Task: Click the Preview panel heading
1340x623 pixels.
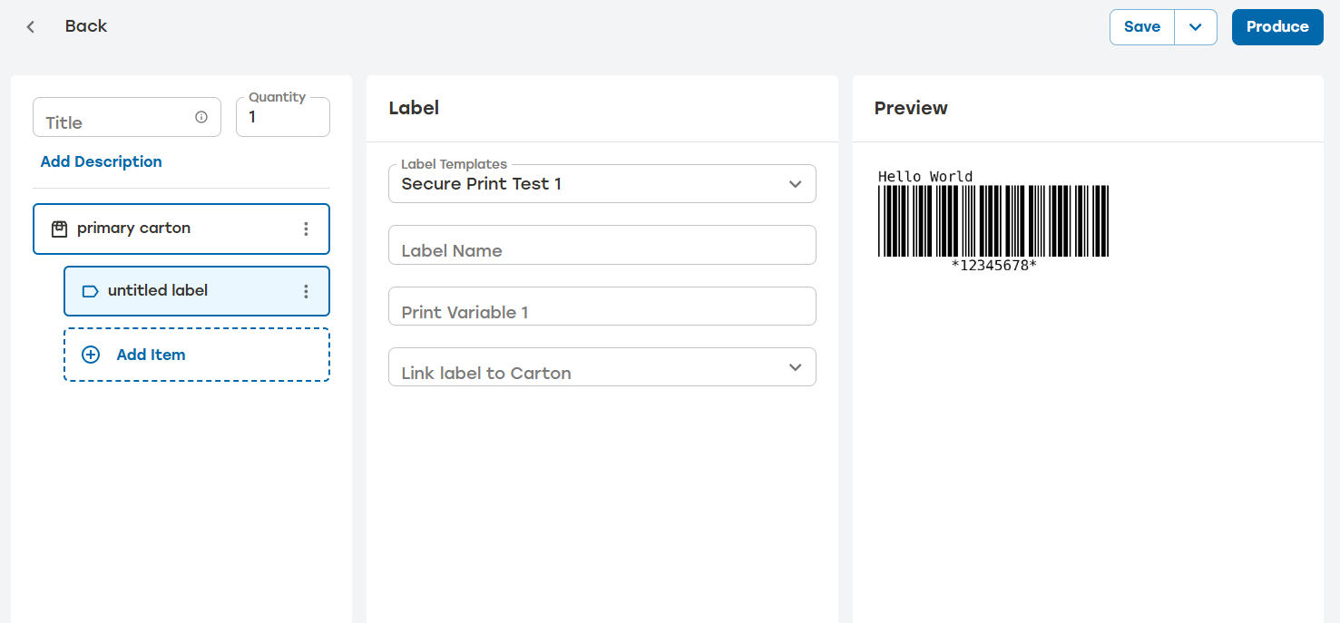Action: [x=911, y=108]
